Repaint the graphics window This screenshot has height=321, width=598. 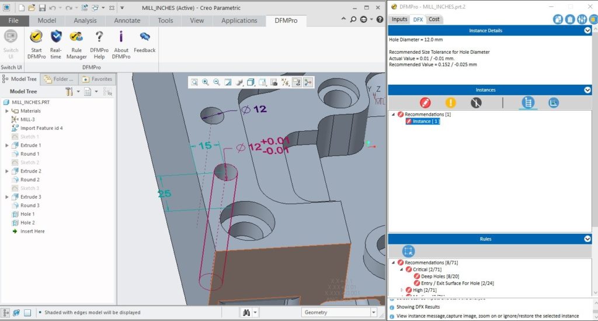tap(228, 82)
